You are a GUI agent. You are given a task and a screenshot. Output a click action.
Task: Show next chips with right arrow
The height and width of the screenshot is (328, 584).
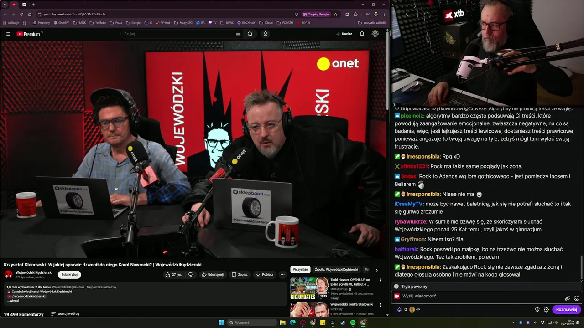tap(376, 270)
